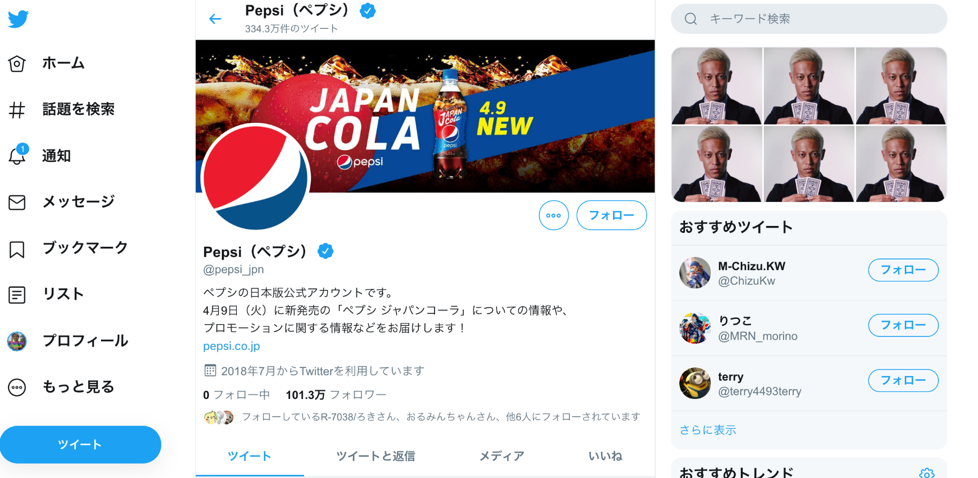This screenshot has height=478, width=978.
Task: Expand さらに表示 for more suggestions
Action: (708, 430)
